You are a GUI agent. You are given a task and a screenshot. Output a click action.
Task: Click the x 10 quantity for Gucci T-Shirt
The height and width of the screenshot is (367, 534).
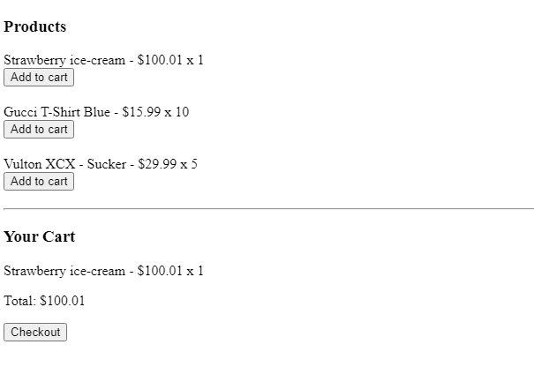(x=177, y=112)
